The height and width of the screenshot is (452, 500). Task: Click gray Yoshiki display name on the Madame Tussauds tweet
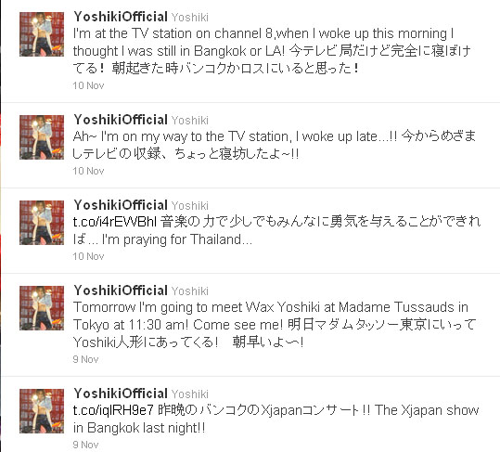pyautogui.click(x=190, y=291)
